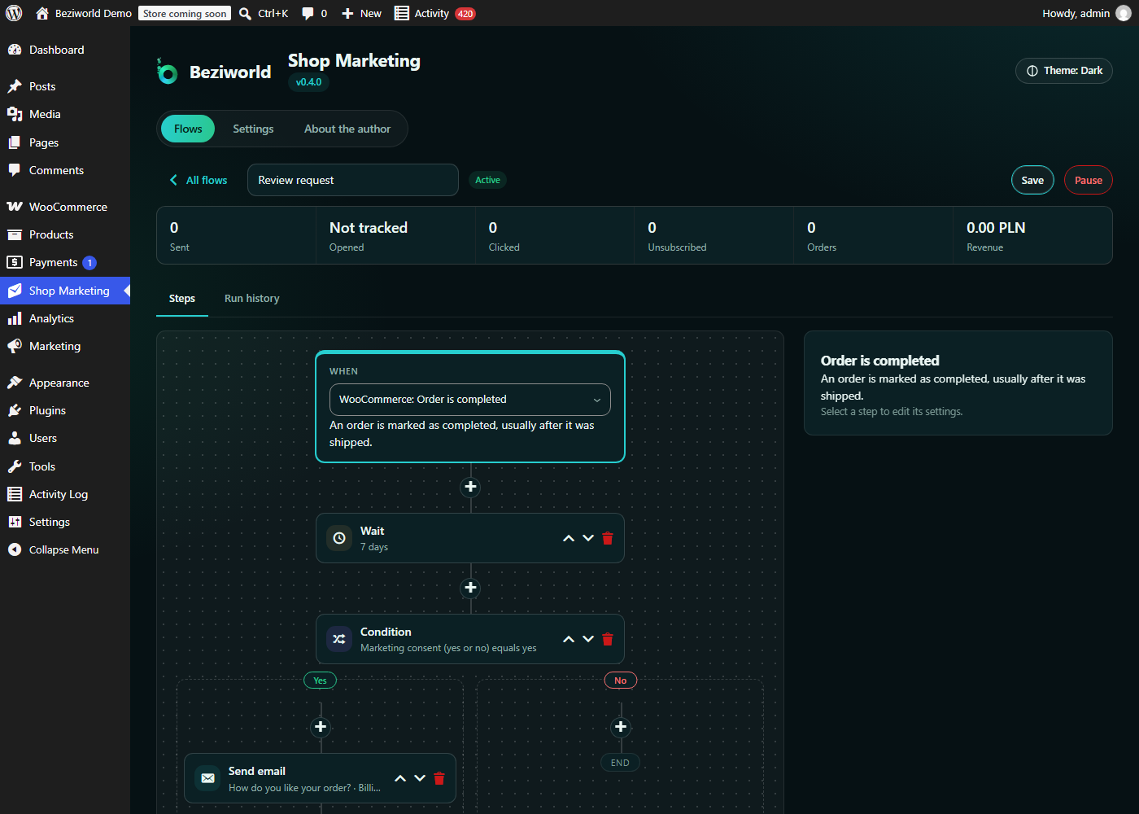1139x814 pixels.
Task: Open Activity log from admin bar
Action: (x=435, y=13)
